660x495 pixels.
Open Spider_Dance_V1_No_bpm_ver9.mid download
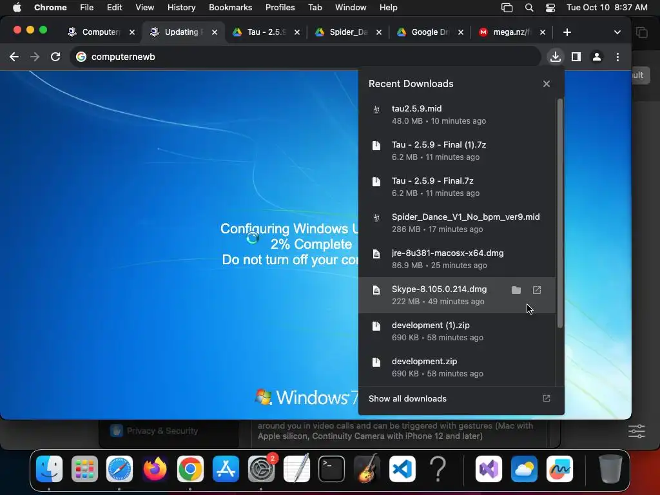coord(457,223)
